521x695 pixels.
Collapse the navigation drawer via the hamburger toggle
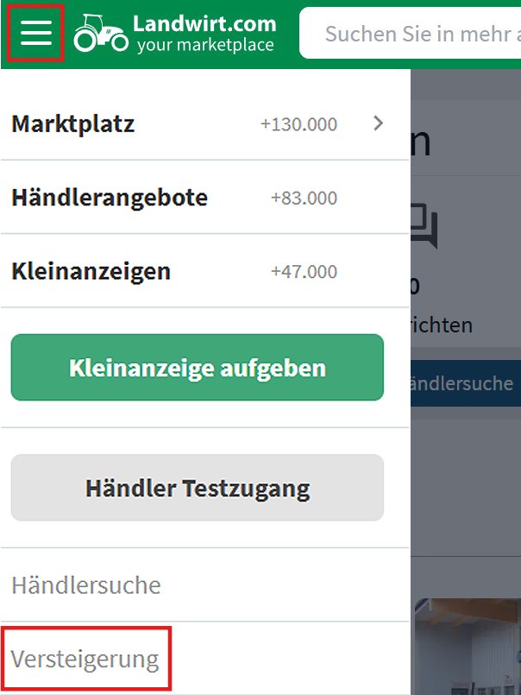(35, 32)
